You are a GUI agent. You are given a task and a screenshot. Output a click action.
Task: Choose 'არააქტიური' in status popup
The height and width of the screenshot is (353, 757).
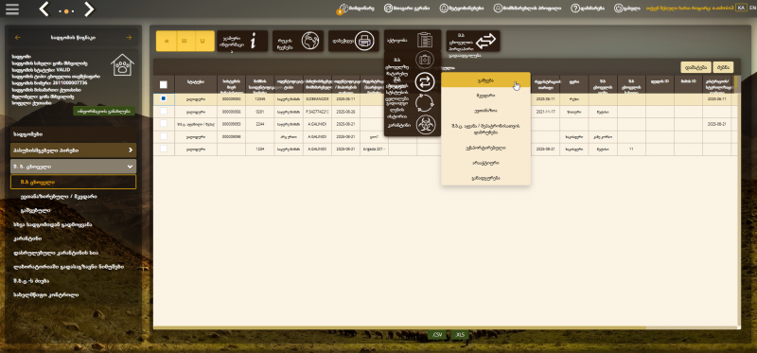tap(485, 163)
